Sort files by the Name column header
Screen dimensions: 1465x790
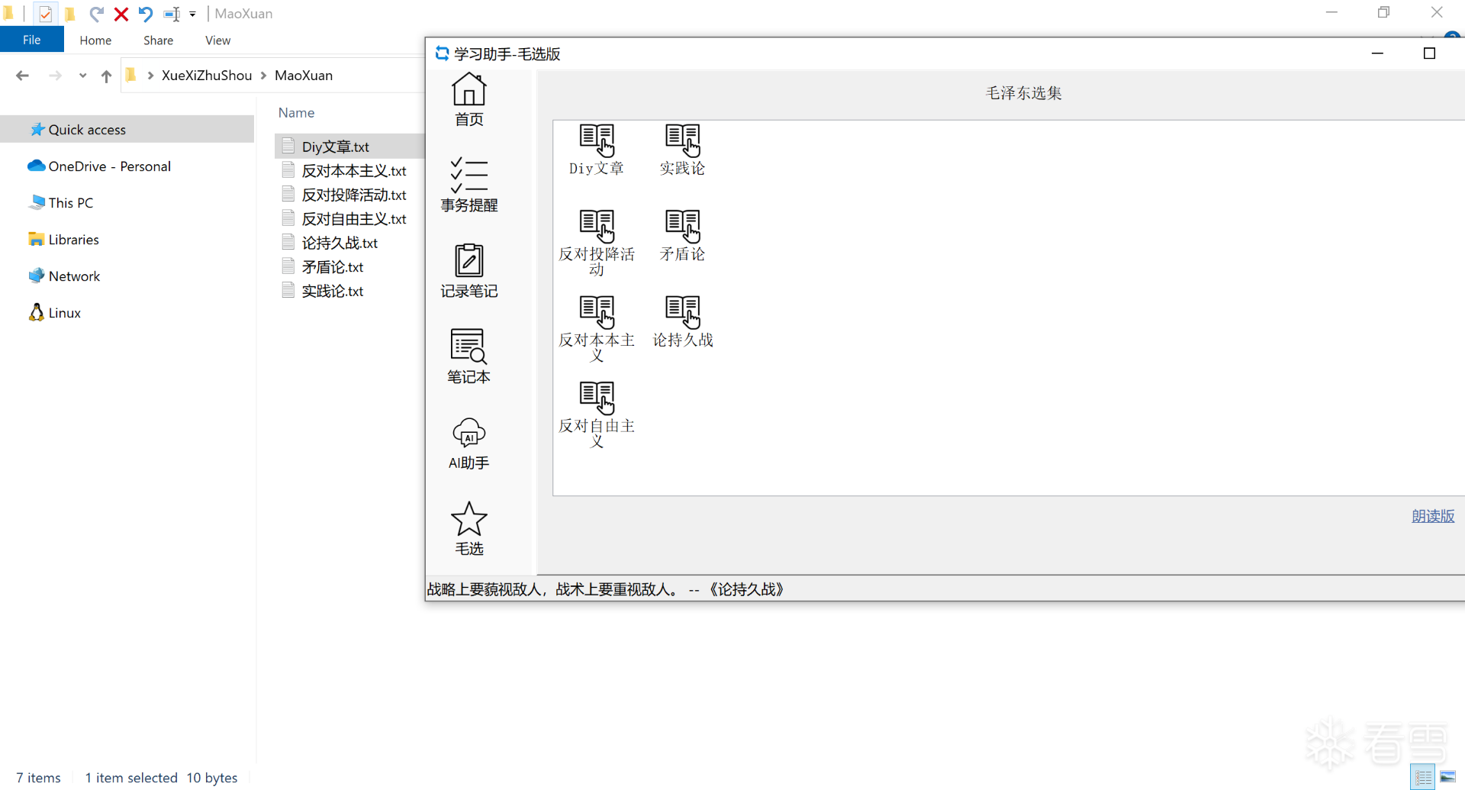pyautogui.click(x=296, y=113)
